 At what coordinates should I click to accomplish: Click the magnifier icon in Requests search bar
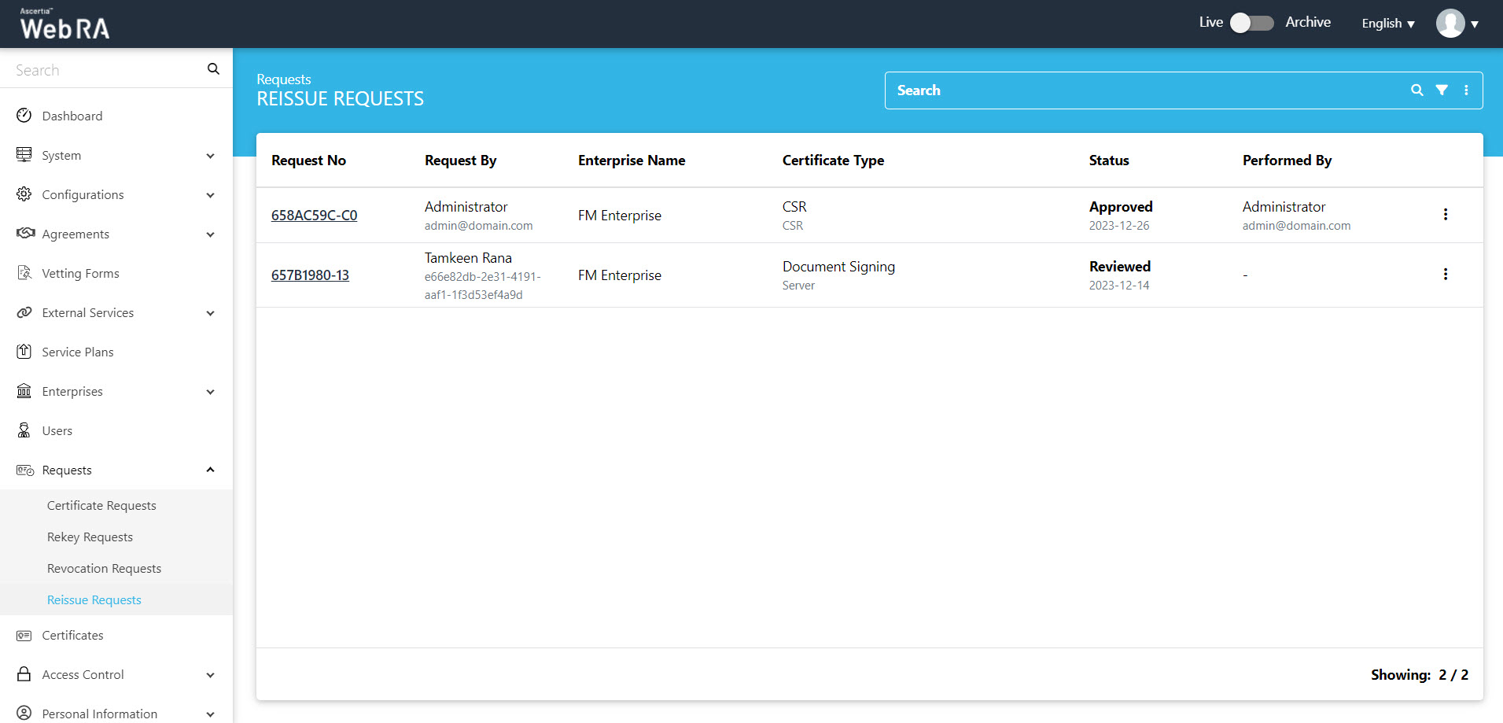[1416, 90]
